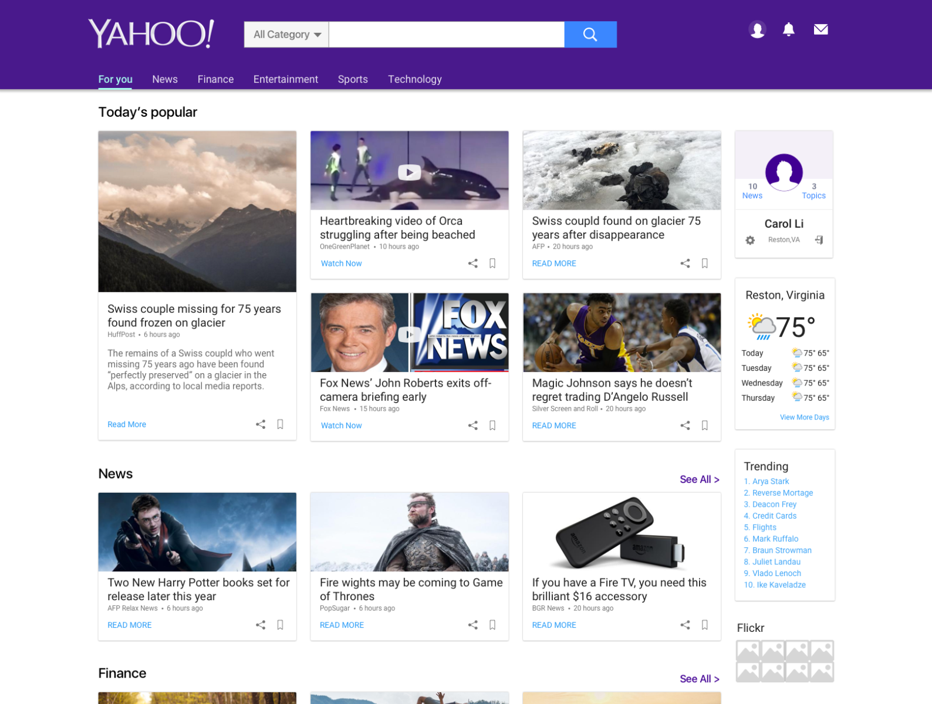
Task: Share the Fox News John Roberts story
Action: pyautogui.click(x=473, y=425)
